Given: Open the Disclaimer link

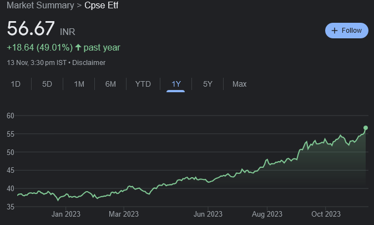Looking at the screenshot, I should [x=90, y=63].
